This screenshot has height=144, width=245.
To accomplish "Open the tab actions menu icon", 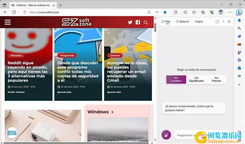I will point(5,5).
